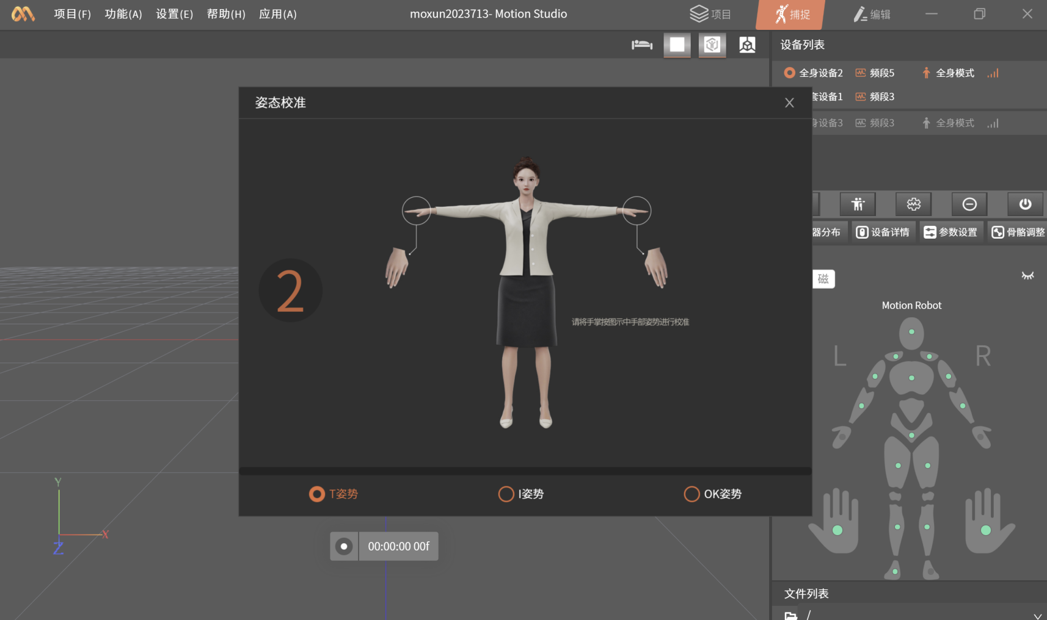Click the power icon button

(1025, 204)
